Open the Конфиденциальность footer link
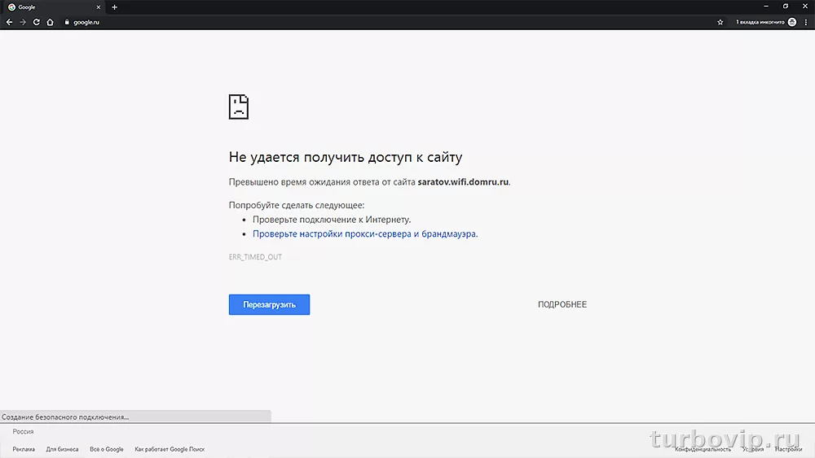Viewport: 815px width, 458px height. [x=703, y=449]
